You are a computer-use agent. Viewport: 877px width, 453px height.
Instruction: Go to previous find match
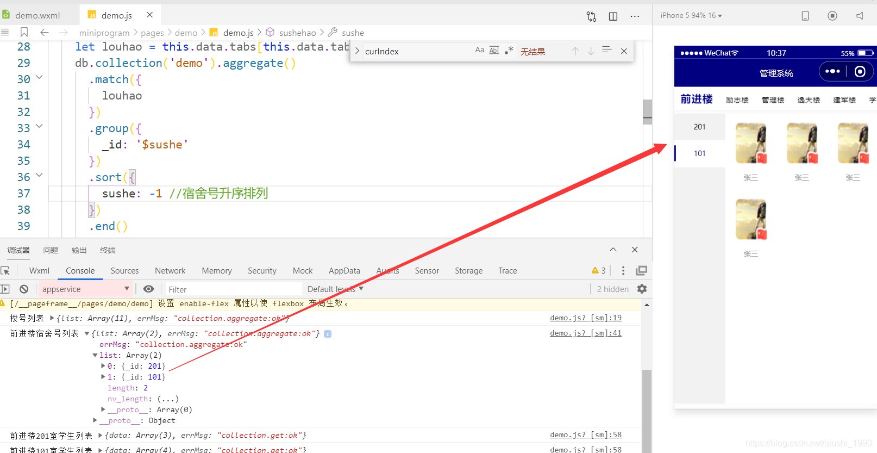(575, 51)
